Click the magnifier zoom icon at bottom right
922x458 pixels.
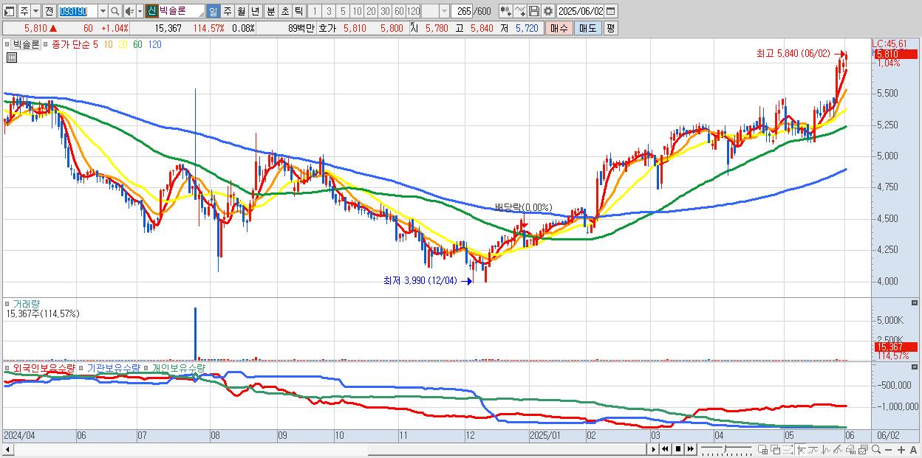pyautogui.click(x=876, y=450)
